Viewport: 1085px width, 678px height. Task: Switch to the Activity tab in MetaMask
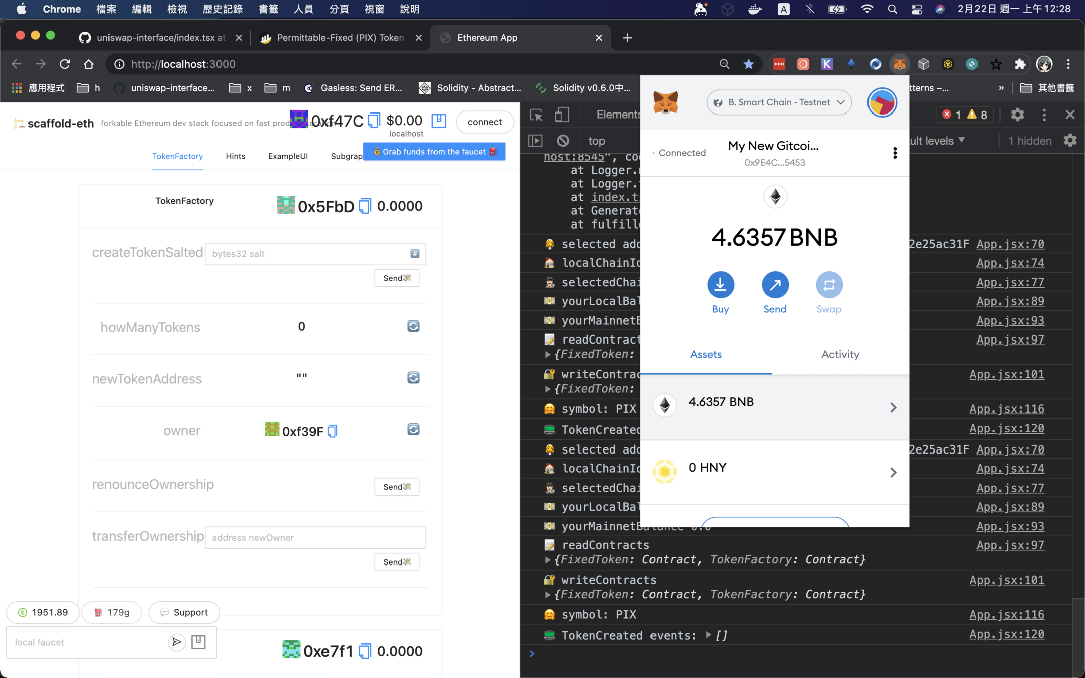point(840,355)
